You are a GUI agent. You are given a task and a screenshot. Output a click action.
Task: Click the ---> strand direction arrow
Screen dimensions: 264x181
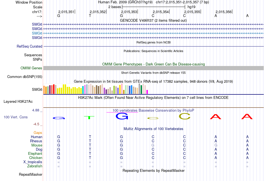[x=39, y=16]
